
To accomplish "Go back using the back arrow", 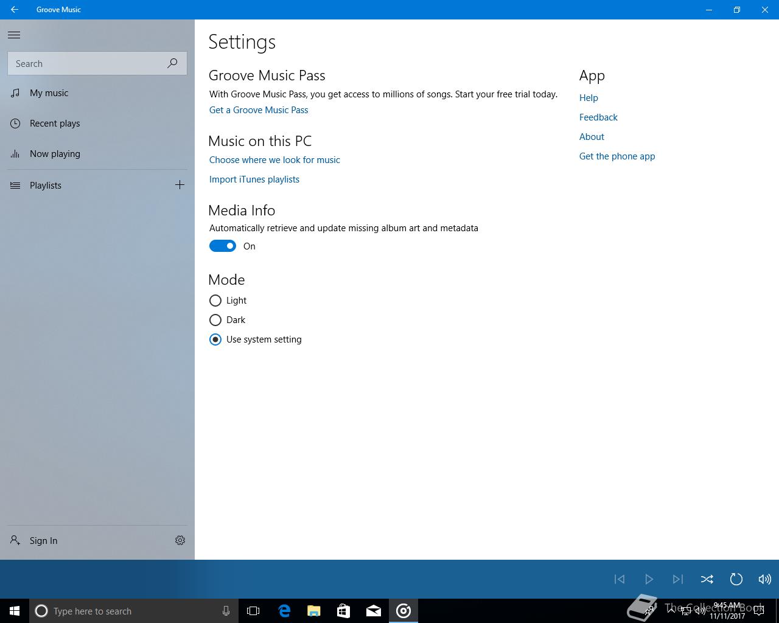I will point(14,10).
